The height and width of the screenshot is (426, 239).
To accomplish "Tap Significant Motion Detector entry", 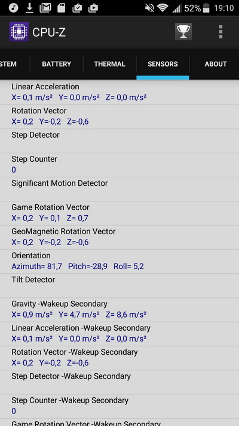I will click(119, 189).
